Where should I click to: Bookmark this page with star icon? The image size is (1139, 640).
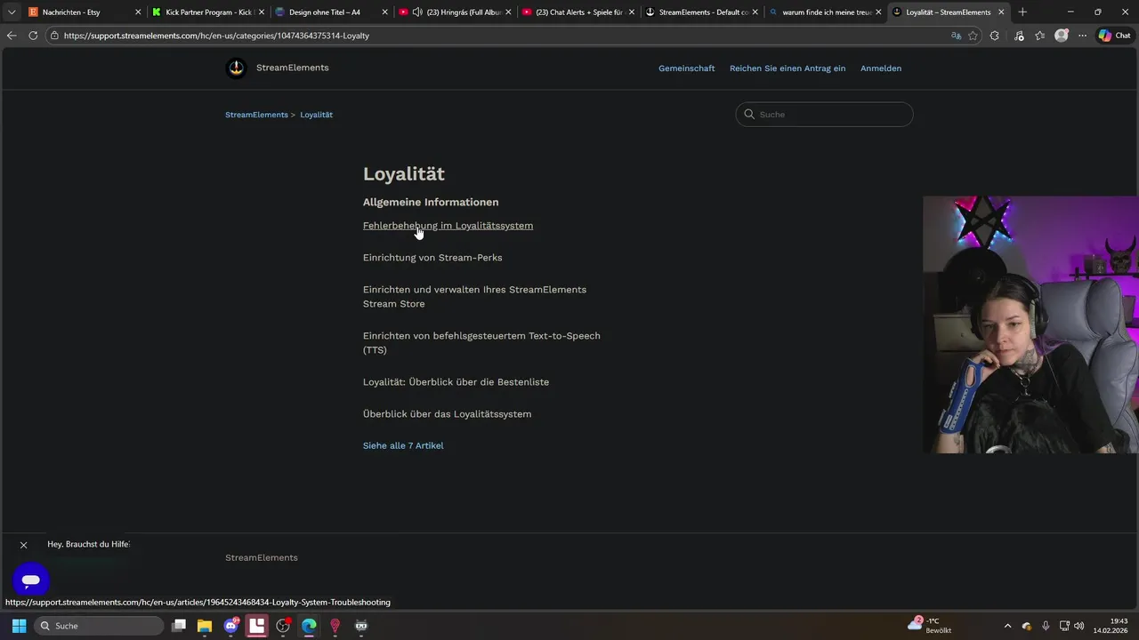[973, 36]
